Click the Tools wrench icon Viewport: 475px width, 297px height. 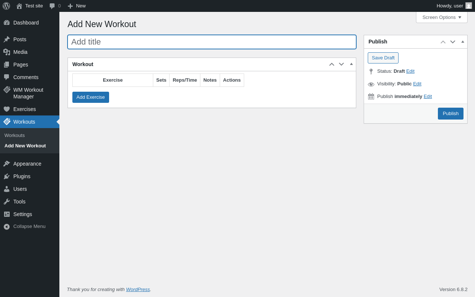(7, 202)
